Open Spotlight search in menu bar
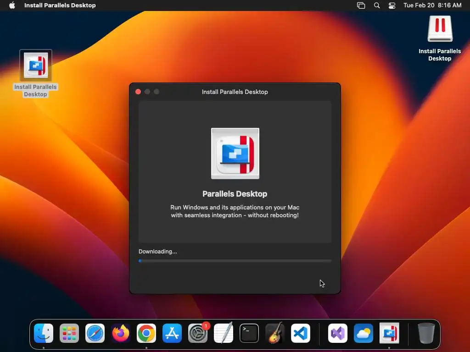Viewport: 470px width, 352px height. (377, 5)
